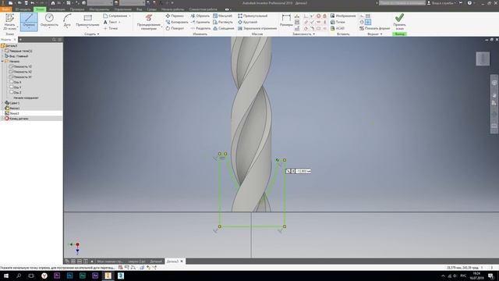The width and height of the screenshot is (499, 281).
Task: Choose the Сопряжение (Fillet) tool
Action: [115, 16]
